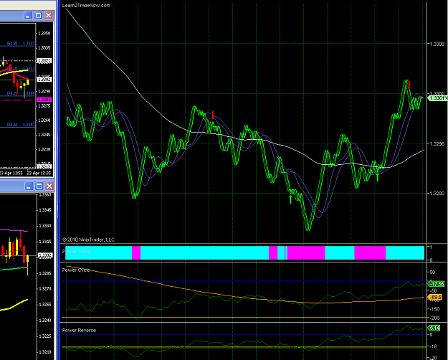Screen dimensions: 448x360
Task: Close the lower-left chart window
Action: (49, 186)
